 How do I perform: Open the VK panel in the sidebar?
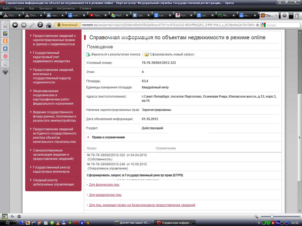5,48
